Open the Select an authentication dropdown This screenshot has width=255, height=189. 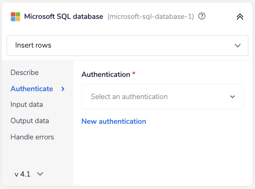162,97
